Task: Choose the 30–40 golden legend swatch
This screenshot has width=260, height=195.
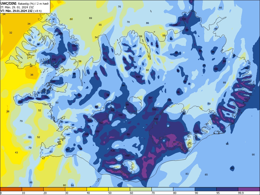Action: pyautogui.click(x=76, y=189)
